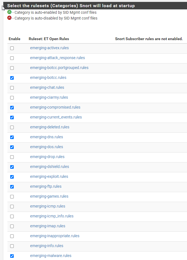Toggle off emerging-exploit.rules checkbox
This screenshot has width=187, height=260.
pyautogui.click(x=12, y=177)
